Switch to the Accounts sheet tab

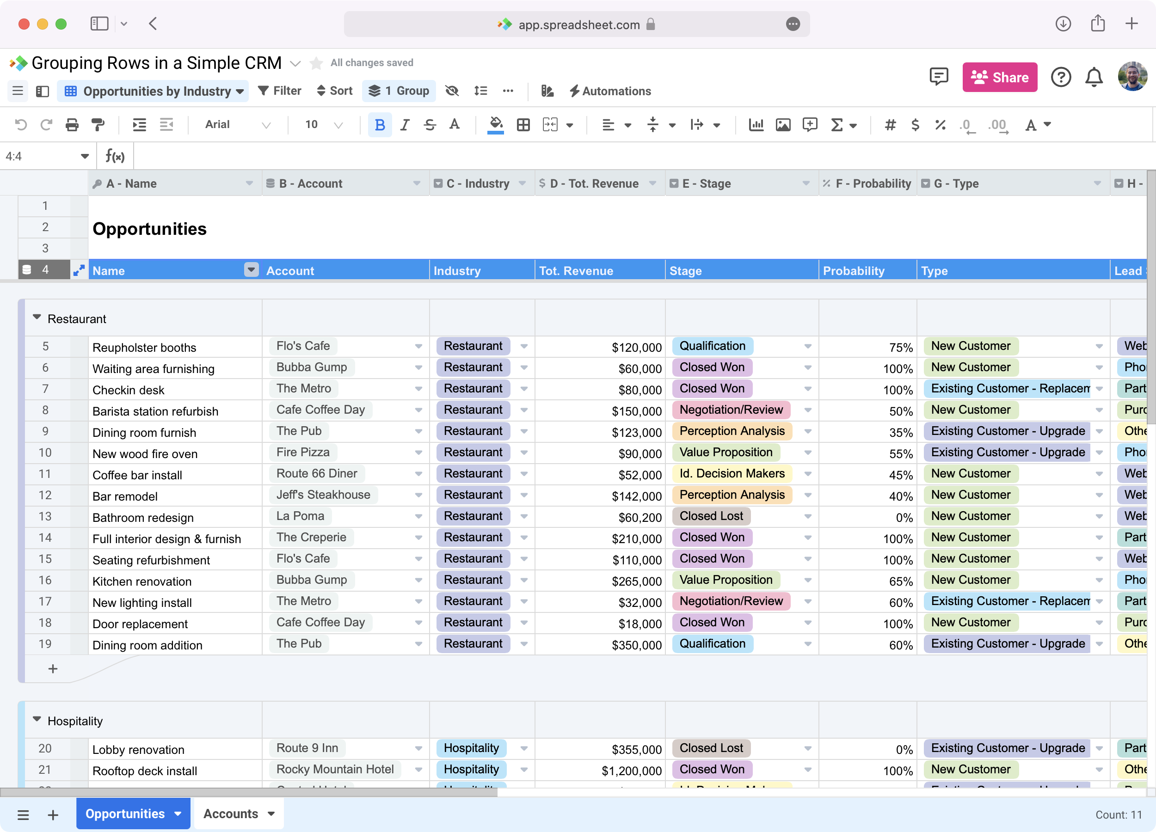click(239, 814)
